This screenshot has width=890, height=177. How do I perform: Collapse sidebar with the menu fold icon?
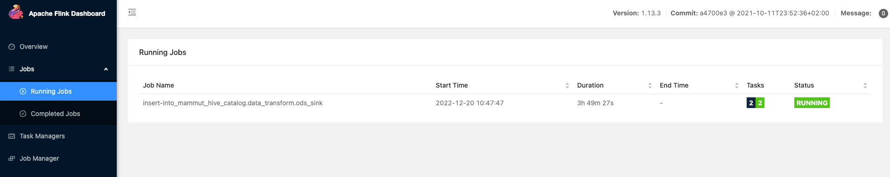(132, 12)
